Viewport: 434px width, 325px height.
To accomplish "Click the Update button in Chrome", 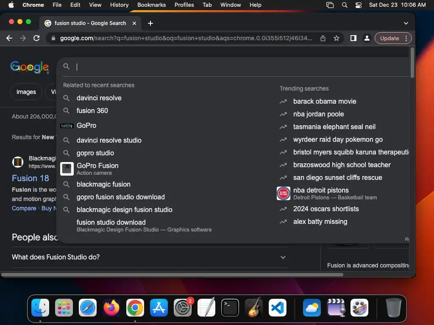I will coord(389,38).
